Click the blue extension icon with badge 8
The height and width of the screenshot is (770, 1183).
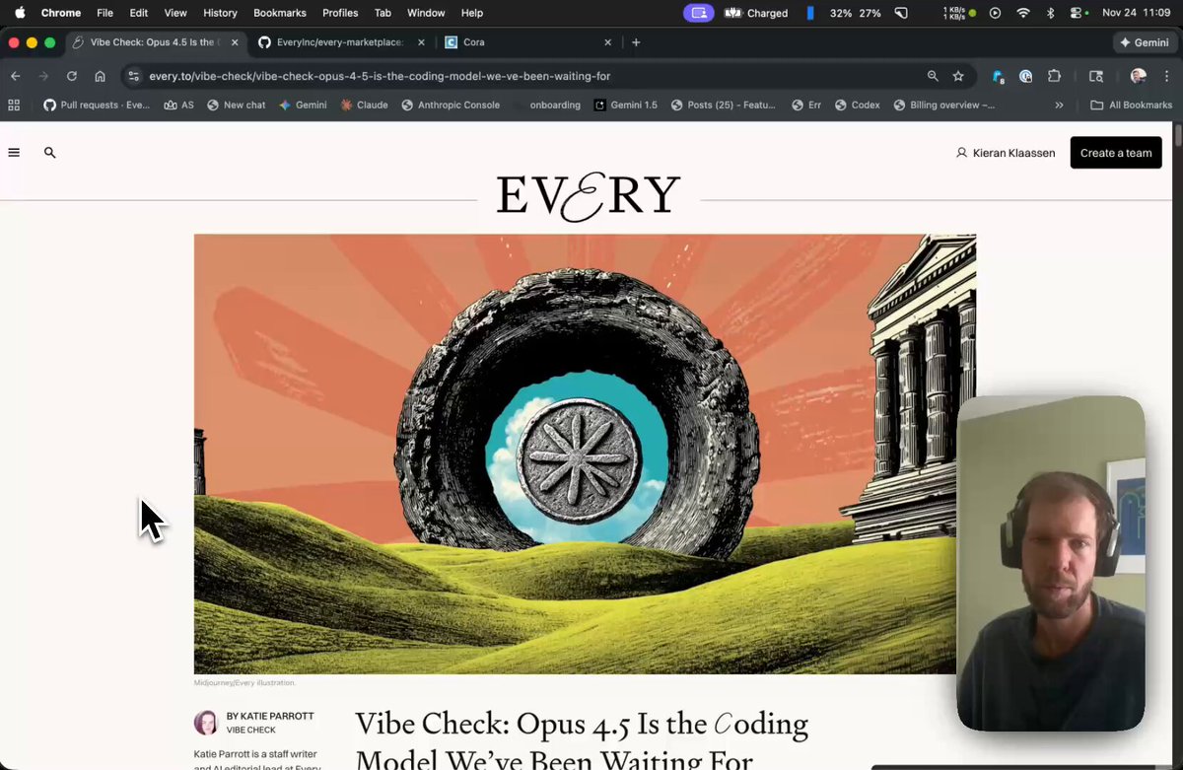999,76
